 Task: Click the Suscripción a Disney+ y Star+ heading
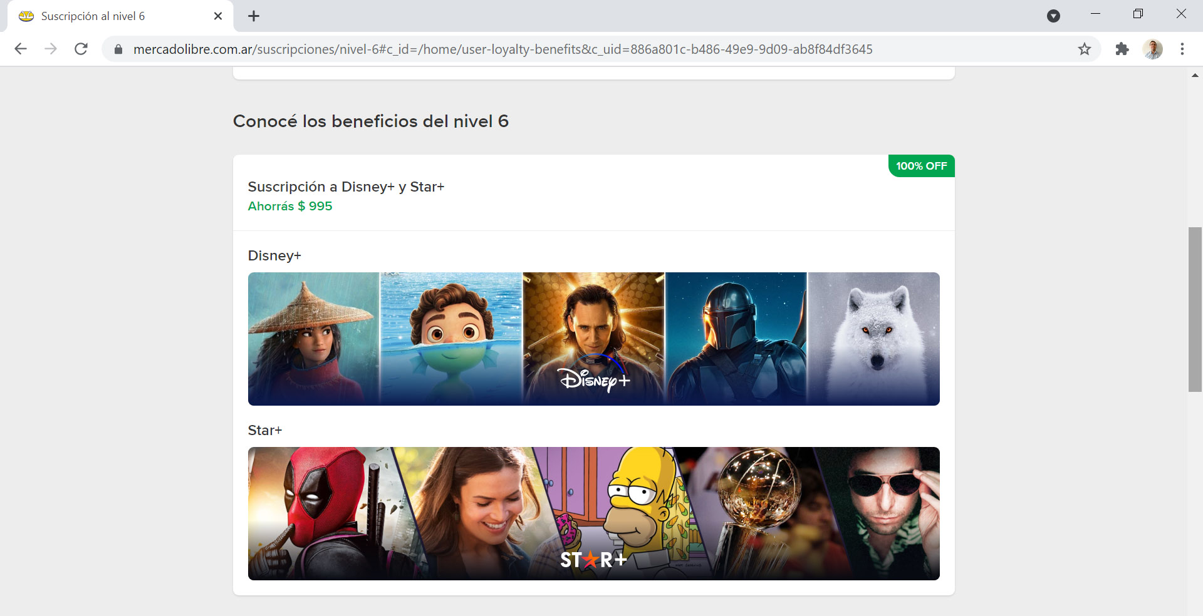point(346,187)
